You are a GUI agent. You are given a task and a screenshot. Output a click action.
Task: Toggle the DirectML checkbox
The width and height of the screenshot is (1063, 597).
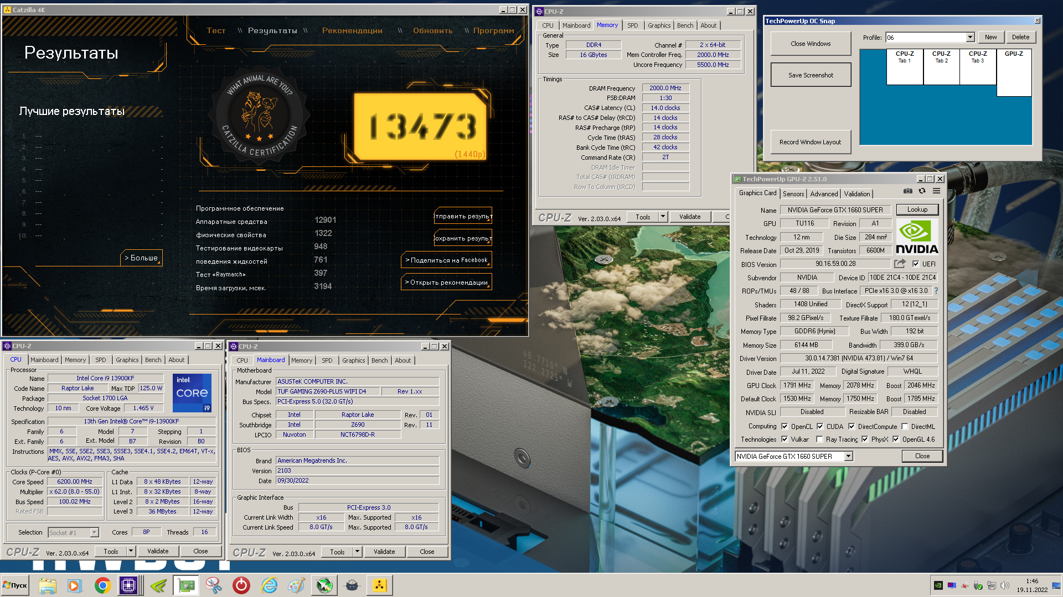click(905, 426)
